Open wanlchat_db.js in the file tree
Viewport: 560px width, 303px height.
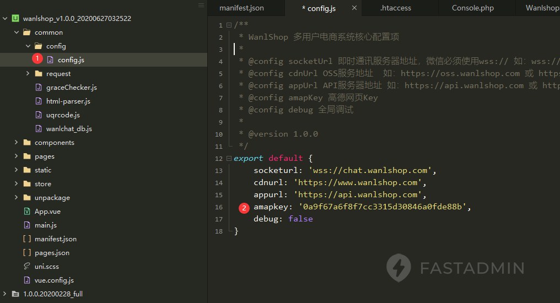pyautogui.click(x=69, y=128)
